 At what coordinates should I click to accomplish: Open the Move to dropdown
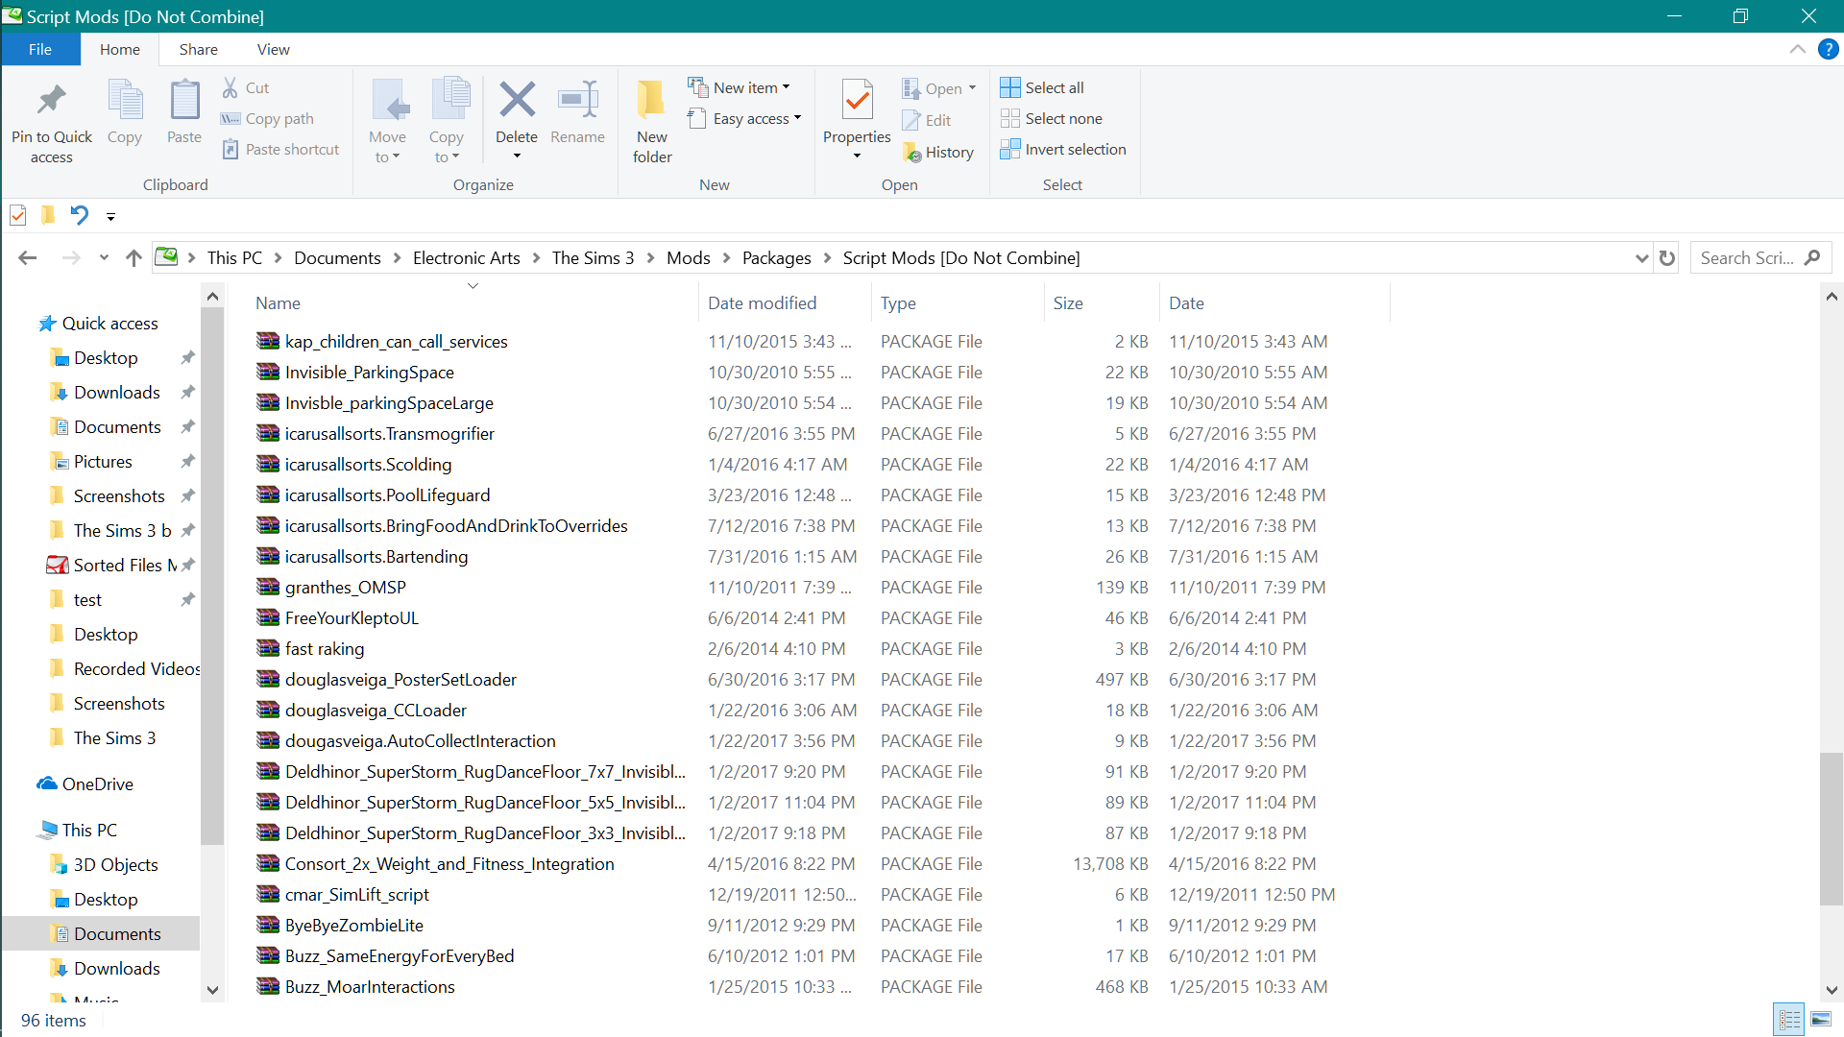(387, 122)
